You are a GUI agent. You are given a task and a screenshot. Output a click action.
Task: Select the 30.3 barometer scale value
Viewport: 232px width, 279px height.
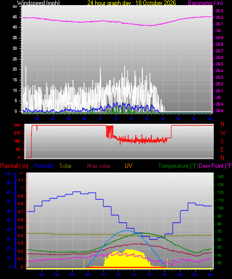coord(219,11)
